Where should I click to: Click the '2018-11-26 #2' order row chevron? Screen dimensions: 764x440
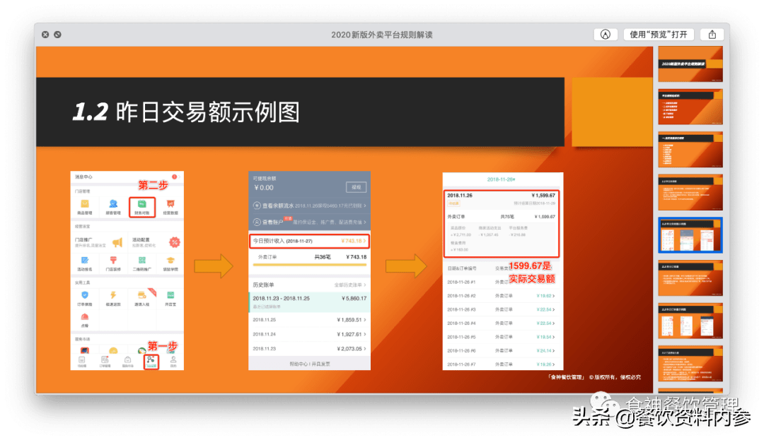(553, 296)
